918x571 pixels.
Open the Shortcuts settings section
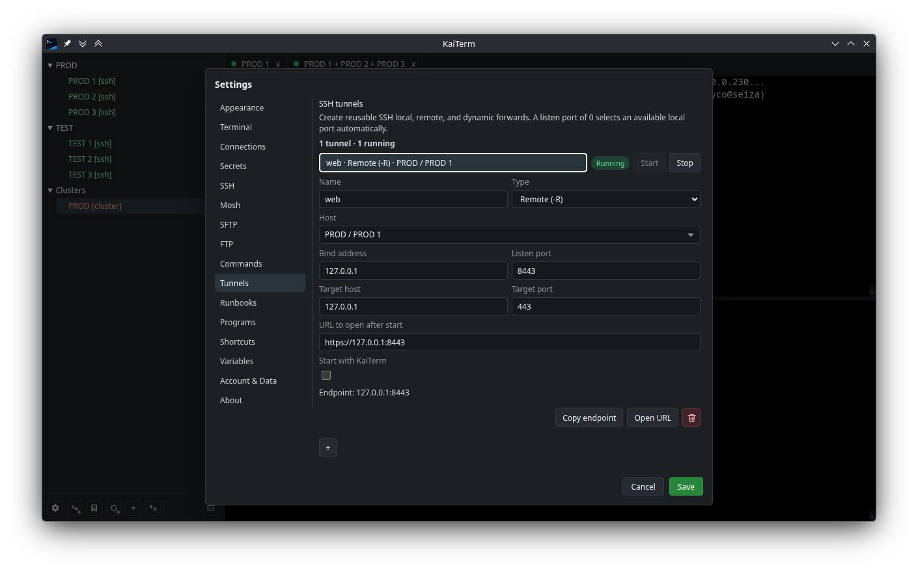point(260,341)
